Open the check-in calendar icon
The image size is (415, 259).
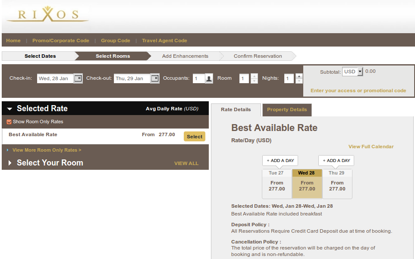click(x=78, y=78)
